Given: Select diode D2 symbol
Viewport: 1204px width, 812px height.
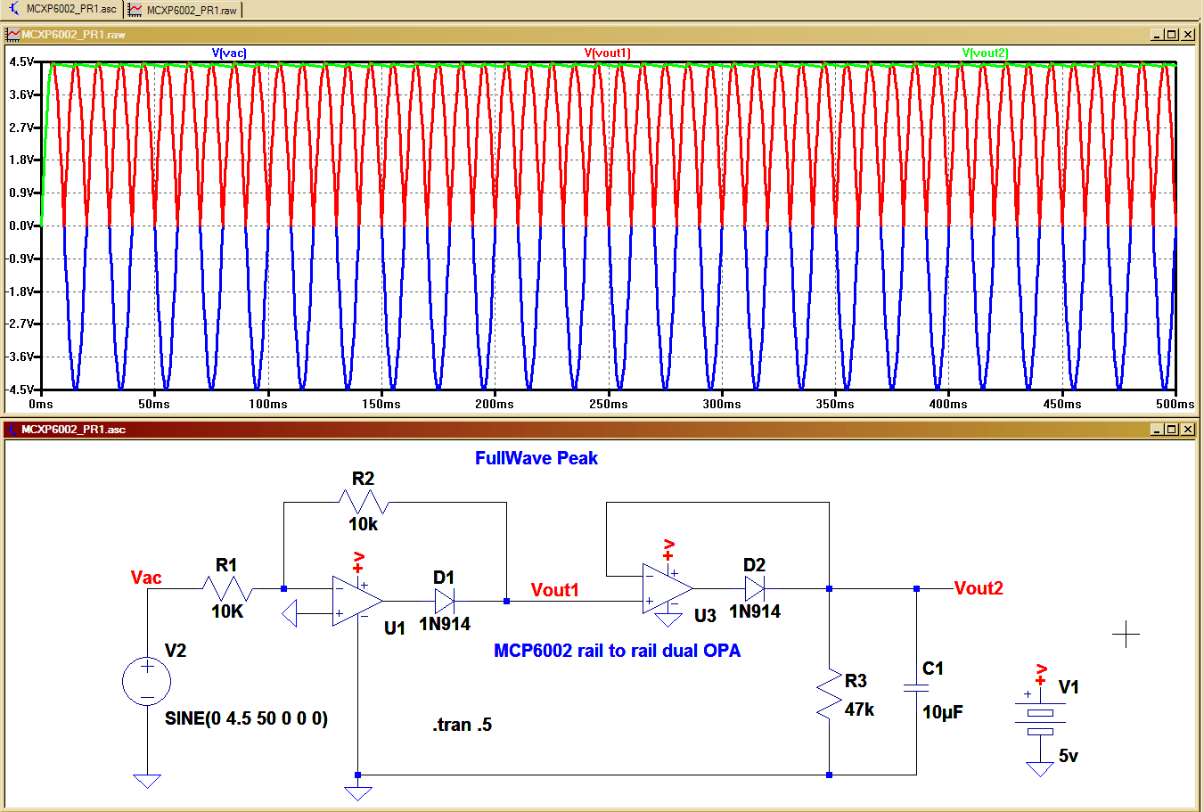Looking at the screenshot, I should click(755, 588).
